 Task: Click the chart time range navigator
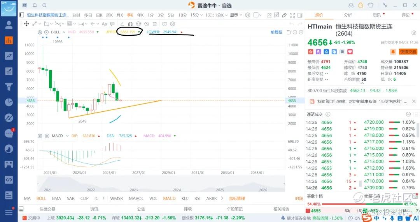coord(161,184)
